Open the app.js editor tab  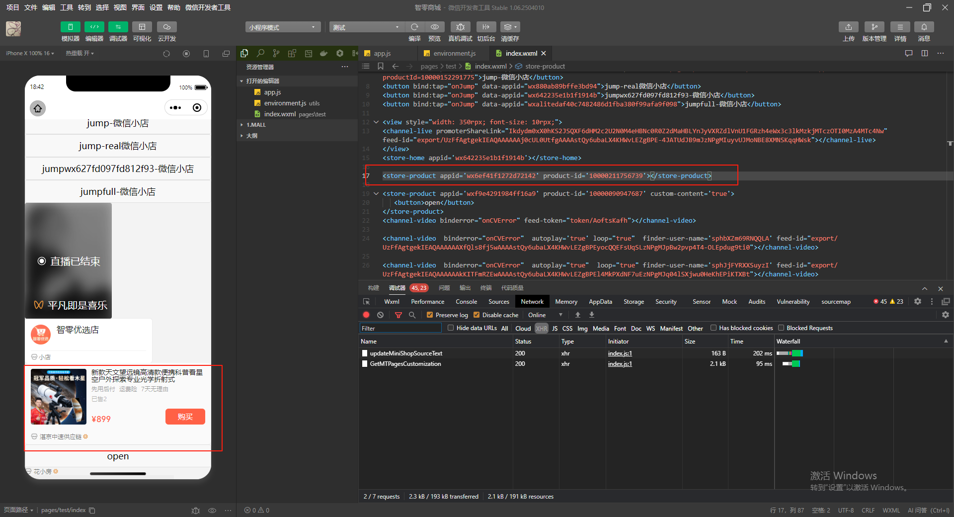pyautogui.click(x=382, y=53)
